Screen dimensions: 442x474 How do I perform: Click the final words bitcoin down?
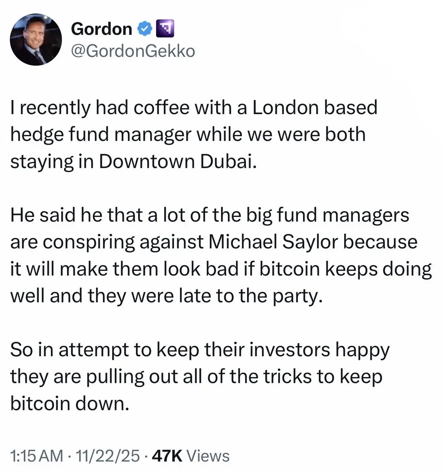pos(70,404)
